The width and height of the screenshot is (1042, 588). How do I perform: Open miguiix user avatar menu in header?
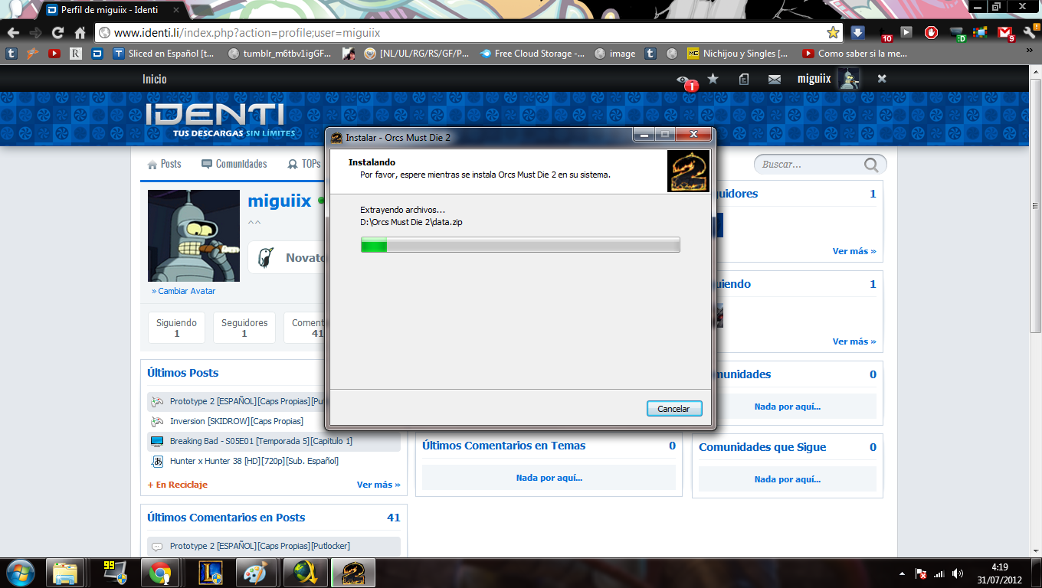pyautogui.click(x=849, y=79)
